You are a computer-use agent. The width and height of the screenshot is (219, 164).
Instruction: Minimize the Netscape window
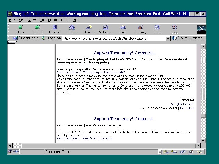point(192,14)
